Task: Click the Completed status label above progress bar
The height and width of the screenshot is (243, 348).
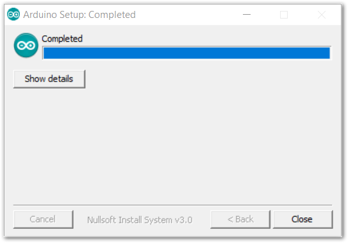Action: point(62,39)
